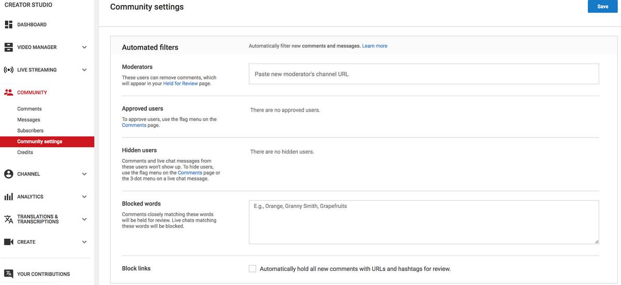Click the blue Save button

[602, 6]
